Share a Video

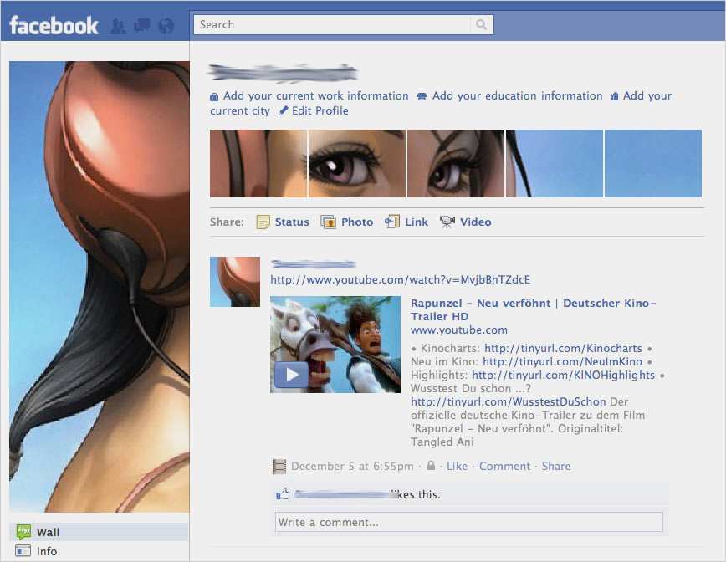[476, 222]
